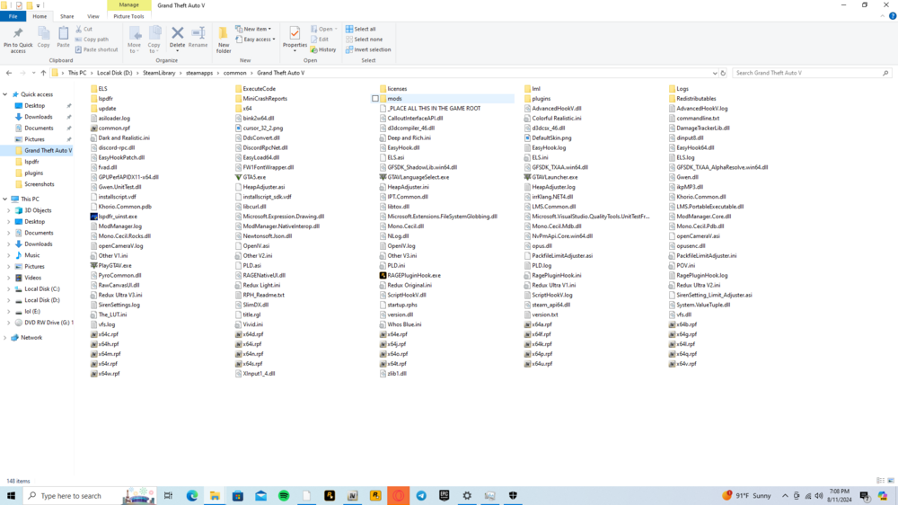The height and width of the screenshot is (505, 898).
Task: Click the History button
Action: click(x=323, y=49)
